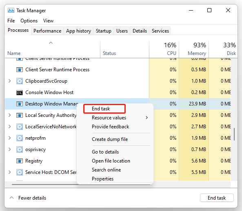Click the ClipboardSvcGroup gear icon

[x=20, y=81]
